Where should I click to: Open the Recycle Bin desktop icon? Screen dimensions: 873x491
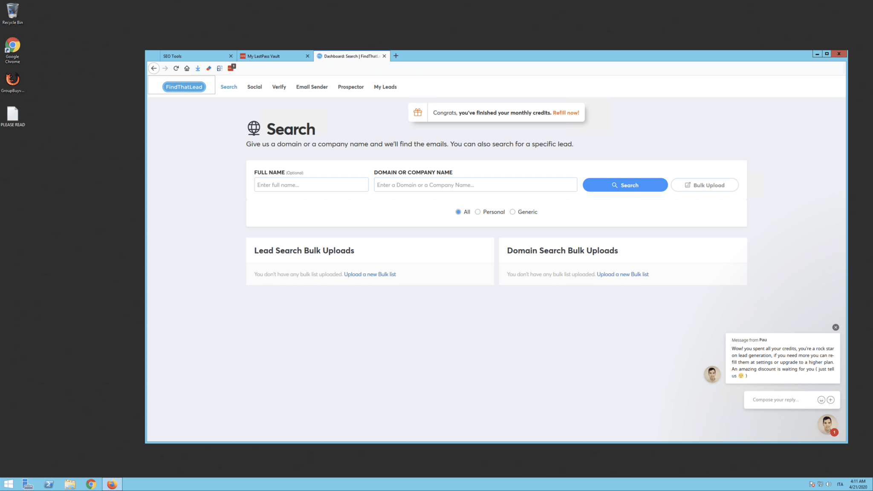(13, 13)
